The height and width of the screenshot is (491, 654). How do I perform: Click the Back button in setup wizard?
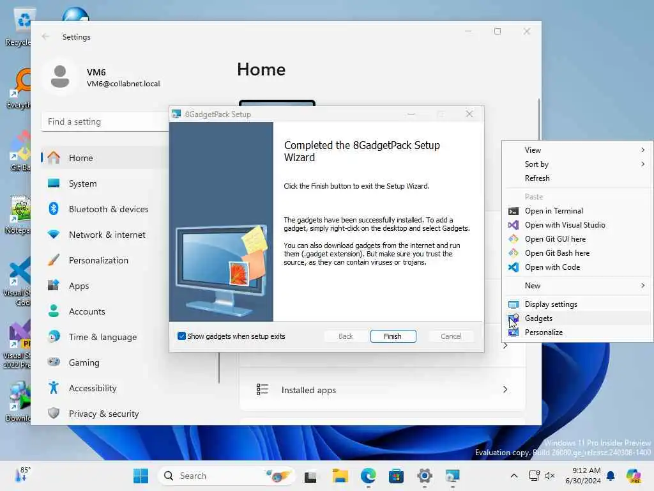346,336
